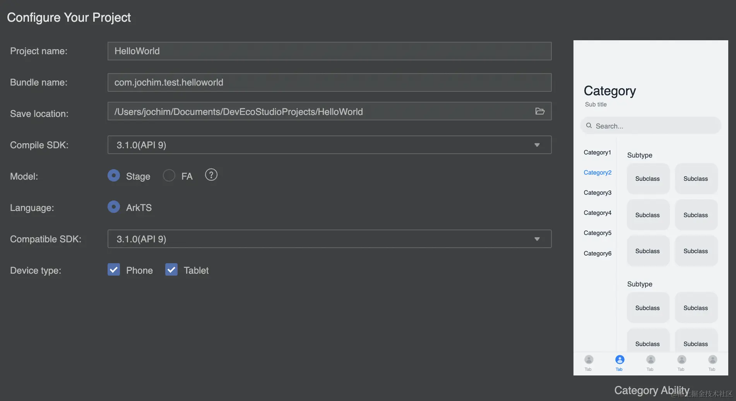This screenshot has width=736, height=401.
Task: Open folder browser for Save location
Action: [x=540, y=111]
